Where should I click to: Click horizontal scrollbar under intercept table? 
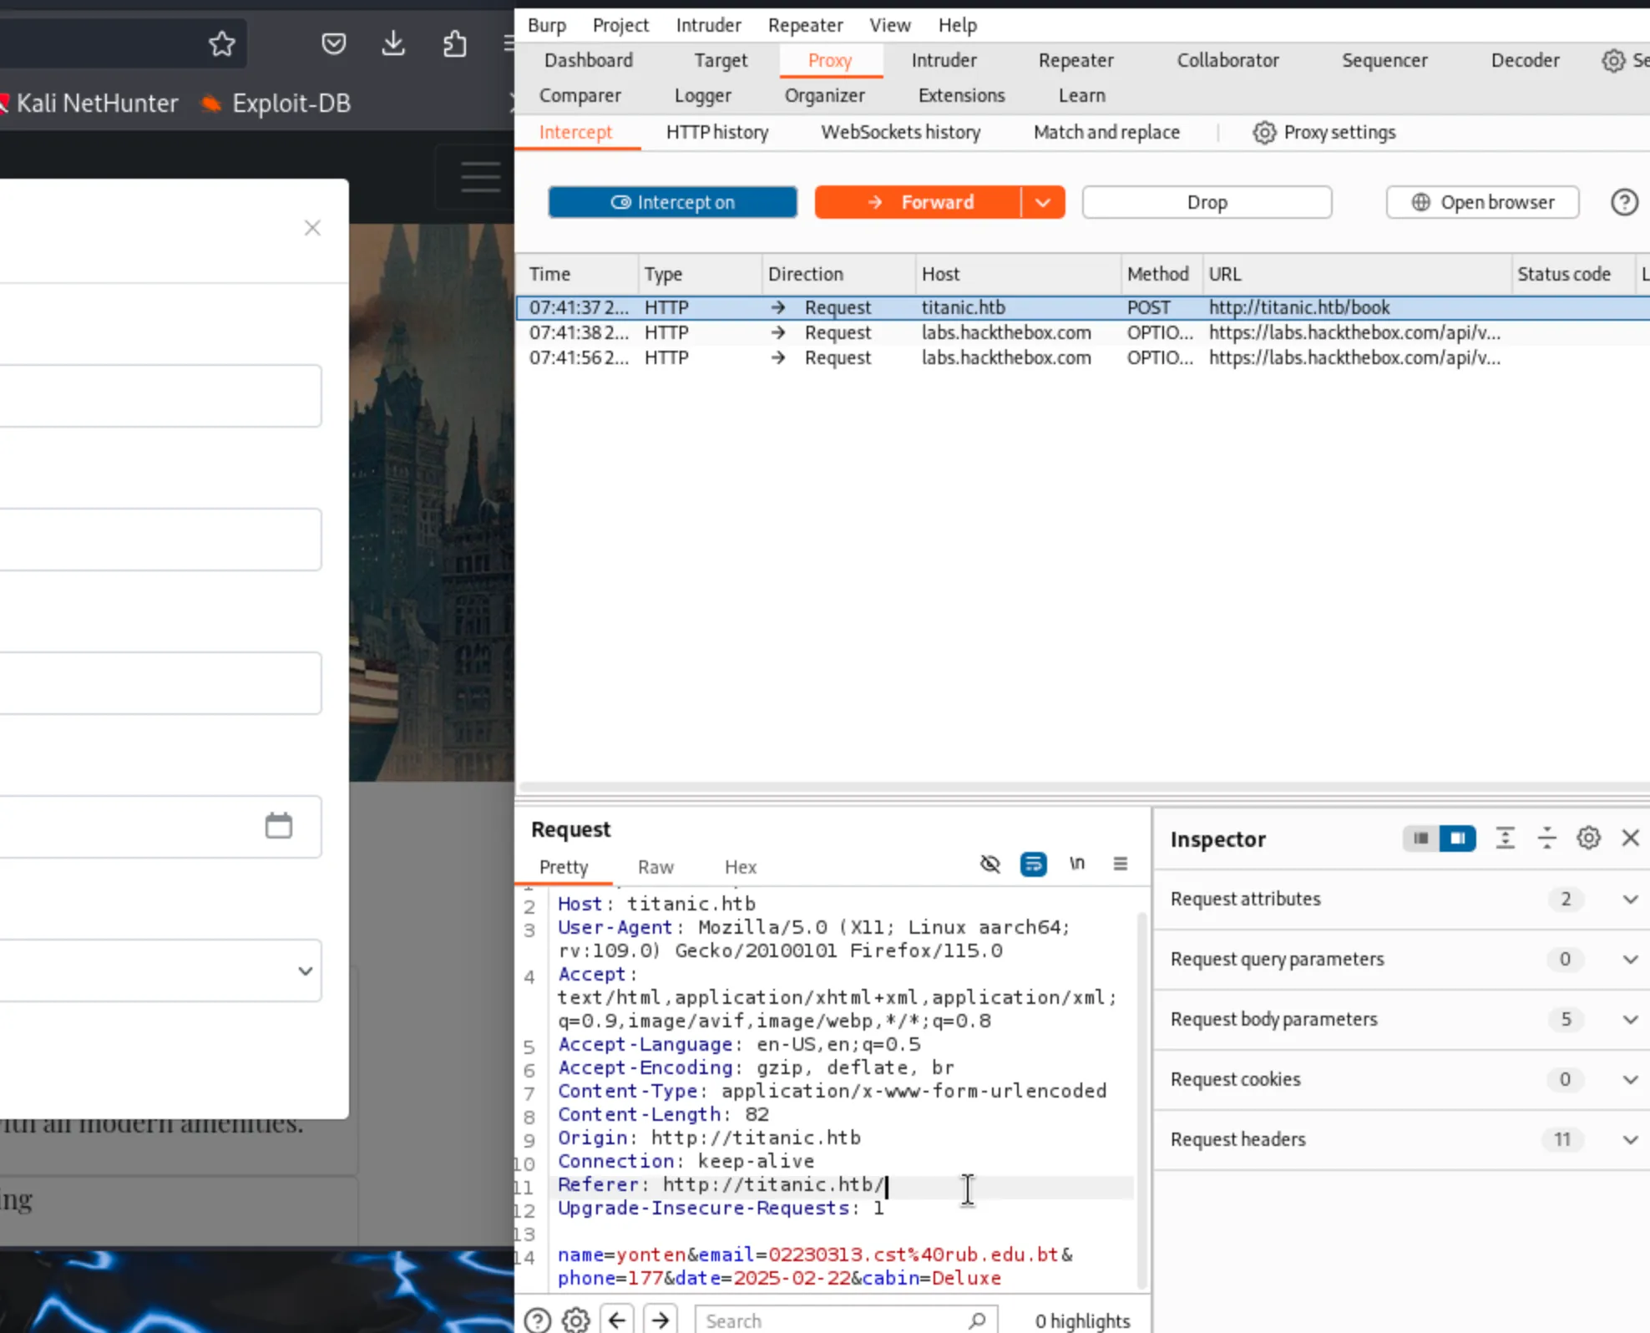(x=1084, y=787)
